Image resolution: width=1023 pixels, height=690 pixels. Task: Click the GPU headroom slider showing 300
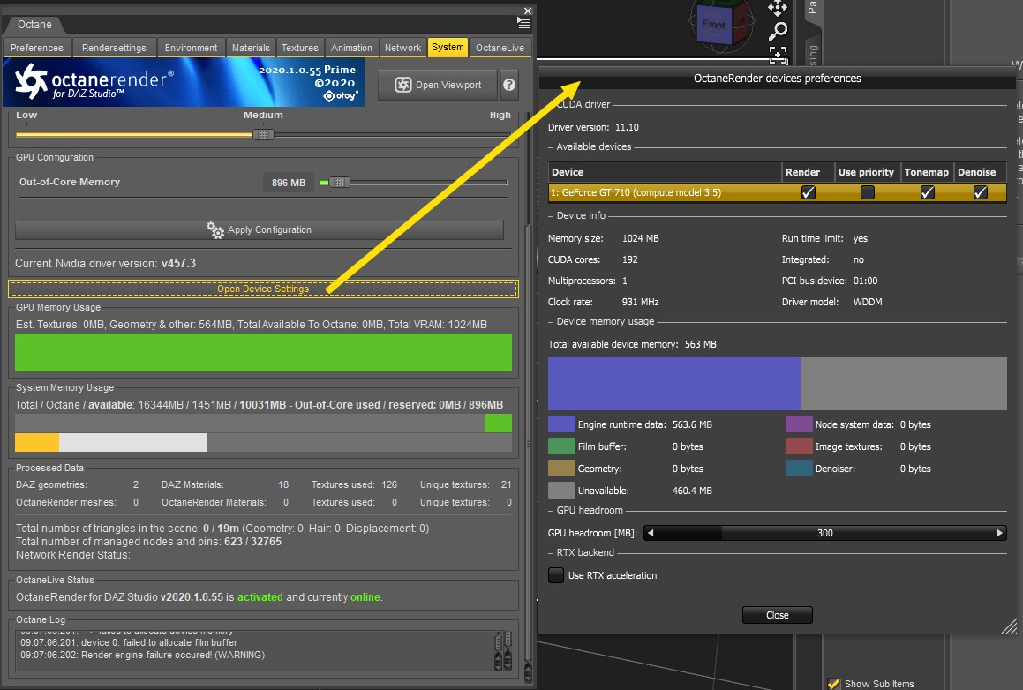[824, 533]
